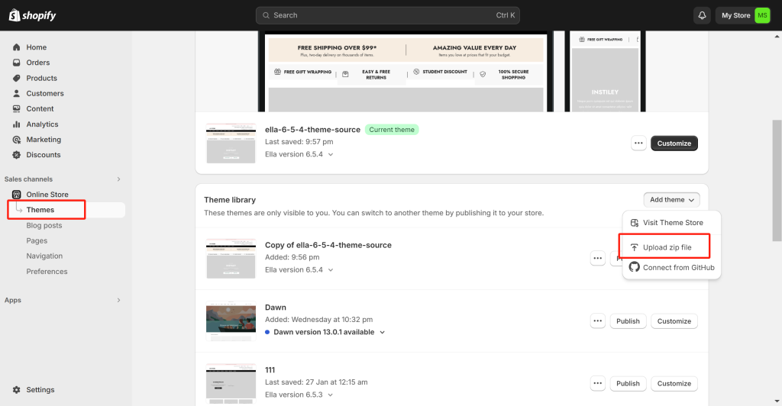Viewport: 782px width, 406px height.
Task: Toggle the Add theme dropdown
Action: tap(671, 200)
